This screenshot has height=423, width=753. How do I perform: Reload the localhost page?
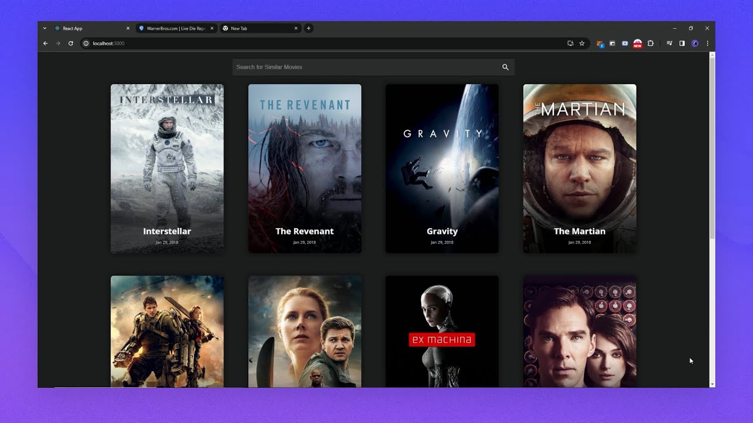[71, 43]
